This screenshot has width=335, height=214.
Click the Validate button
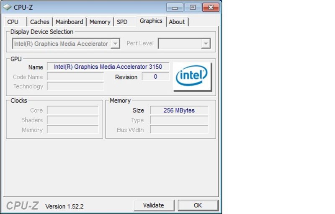[154, 206]
